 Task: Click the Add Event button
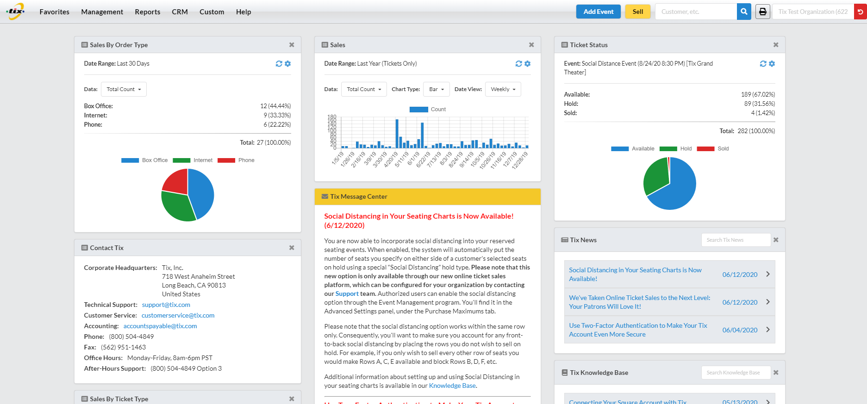click(x=598, y=12)
